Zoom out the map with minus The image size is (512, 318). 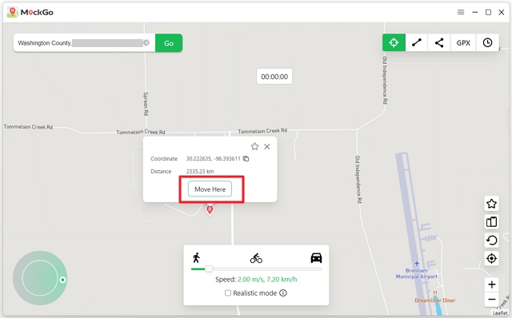[x=491, y=300]
